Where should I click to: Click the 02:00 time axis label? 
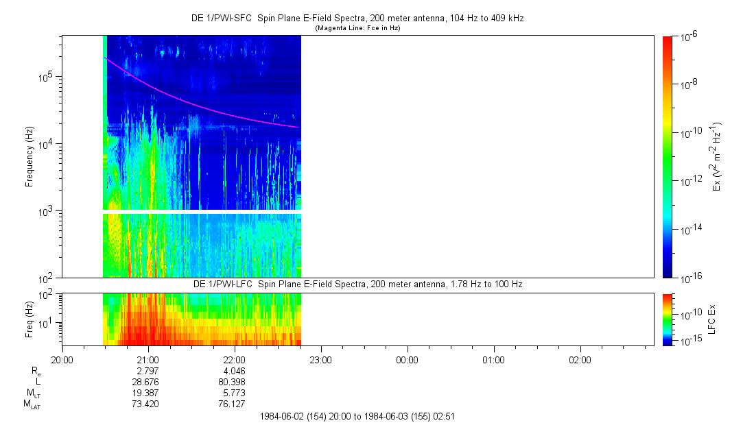click(580, 359)
